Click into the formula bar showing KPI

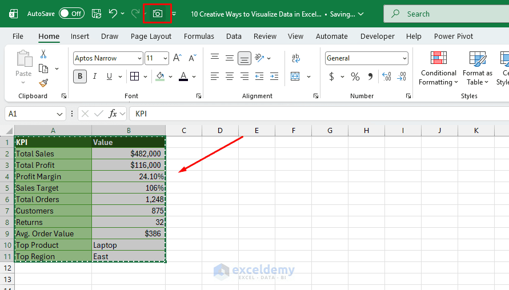point(319,114)
